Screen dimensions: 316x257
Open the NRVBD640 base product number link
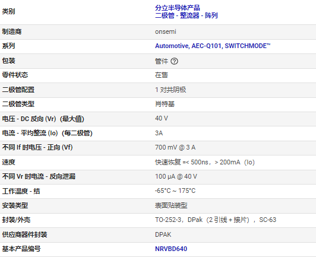point(171,249)
